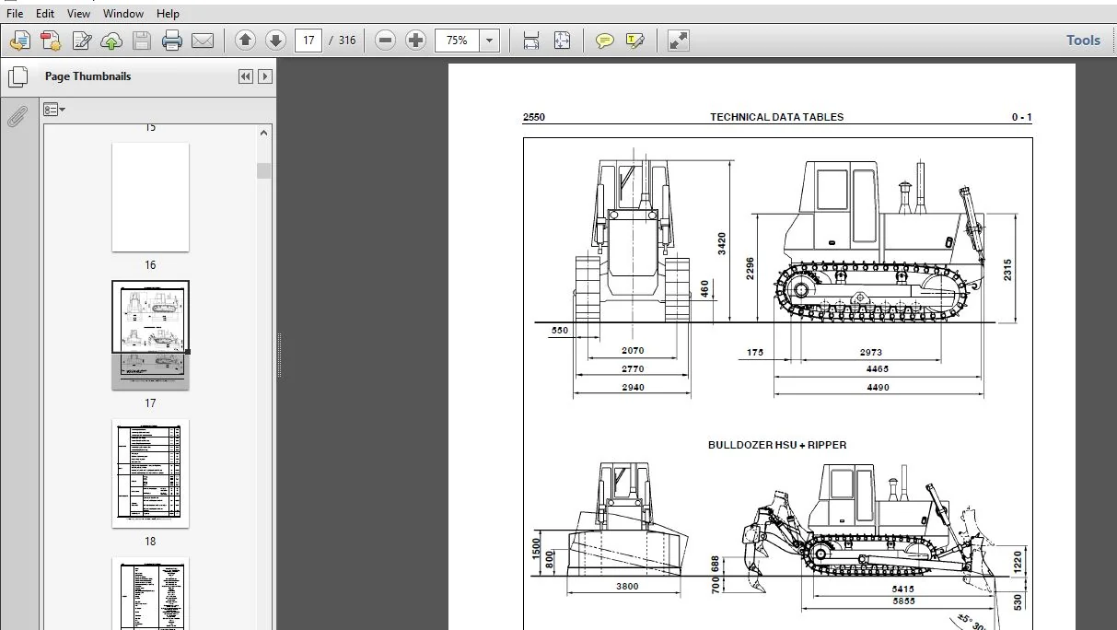Screen dimensions: 1117x630
Task: Collapse the navigation pane with double arrow
Action: coord(246,76)
